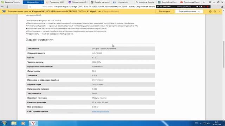Click the 'Вес в упаковке' row label

tap(35, 107)
